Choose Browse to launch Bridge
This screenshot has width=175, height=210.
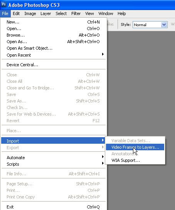tap(53, 35)
